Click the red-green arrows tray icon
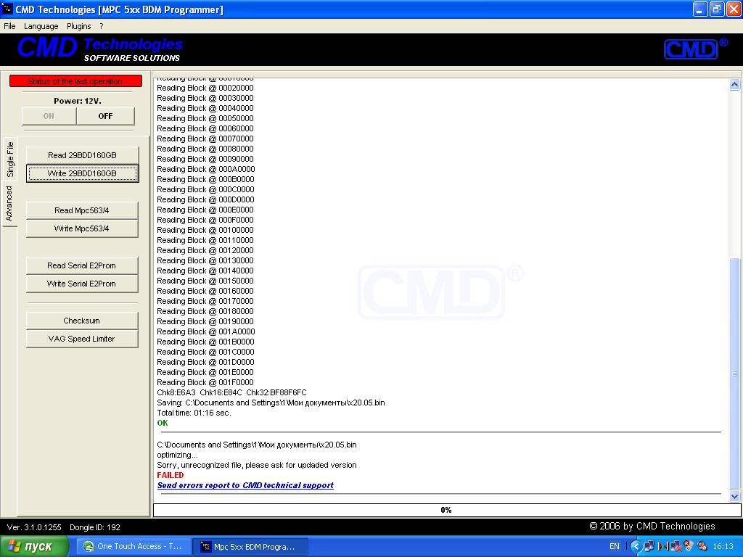This screenshot has height=557, width=743. tap(663, 546)
